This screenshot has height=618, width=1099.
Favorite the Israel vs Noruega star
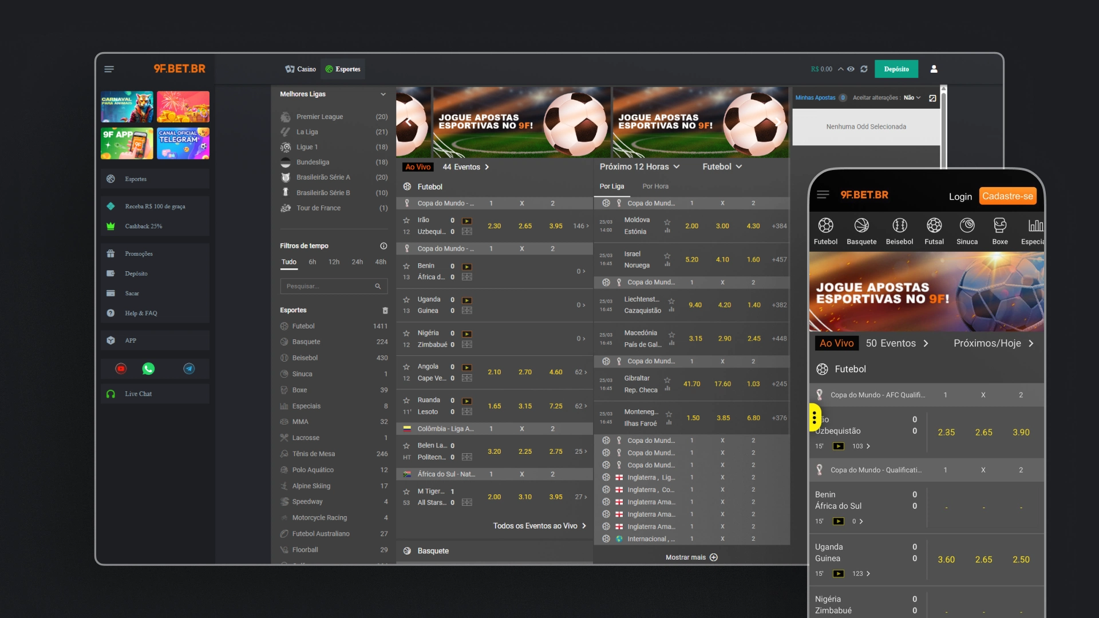coord(667,256)
